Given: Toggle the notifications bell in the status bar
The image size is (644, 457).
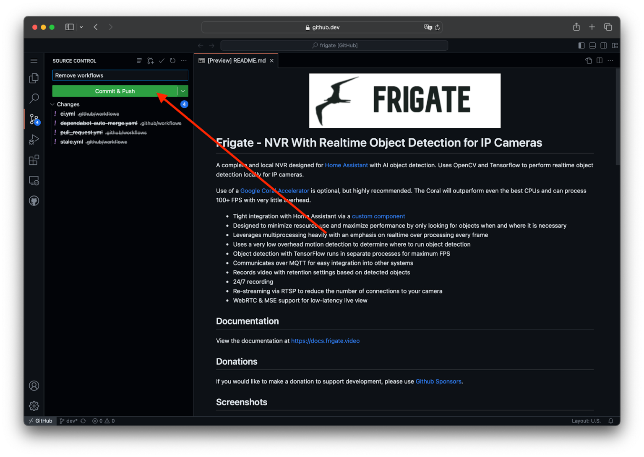Looking at the screenshot, I should pyautogui.click(x=611, y=421).
